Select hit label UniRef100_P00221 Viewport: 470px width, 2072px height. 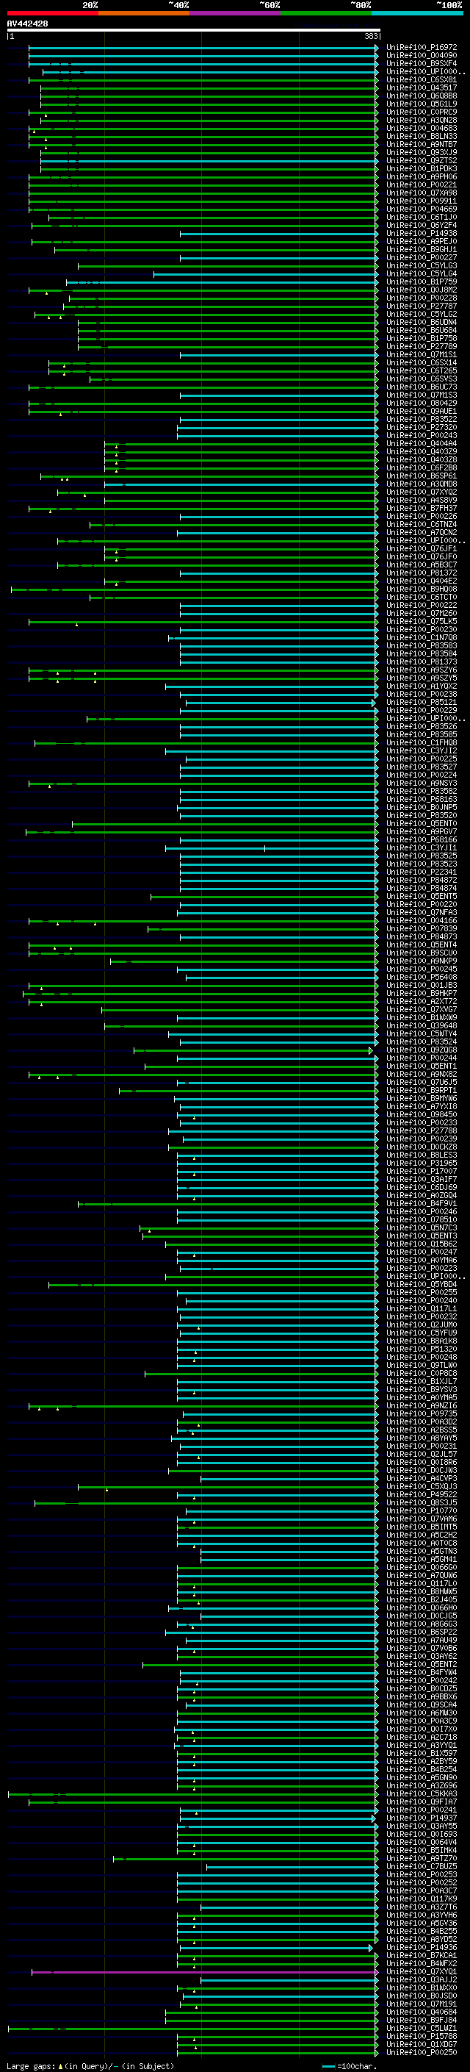[421, 185]
